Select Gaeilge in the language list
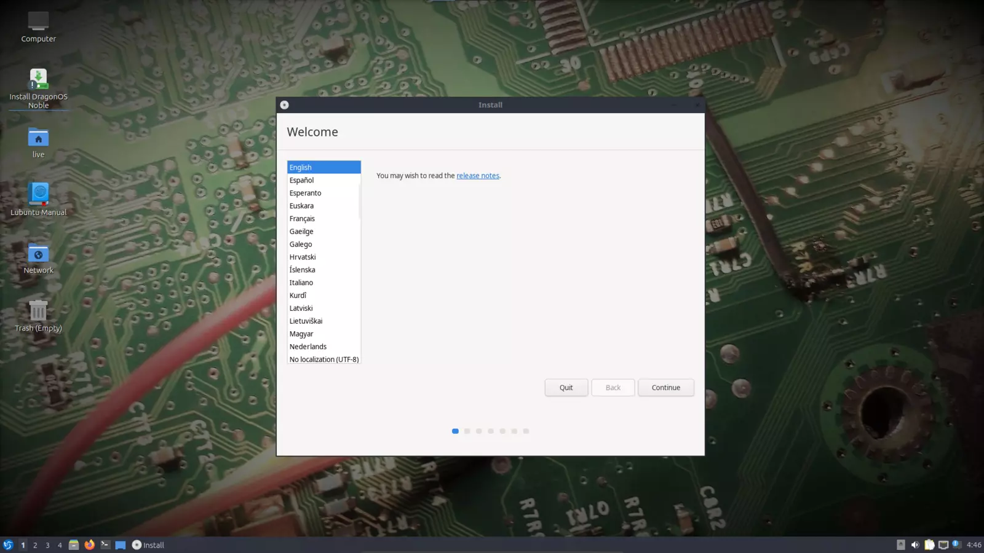Viewport: 984px width, 553px height. coord(323,232)
